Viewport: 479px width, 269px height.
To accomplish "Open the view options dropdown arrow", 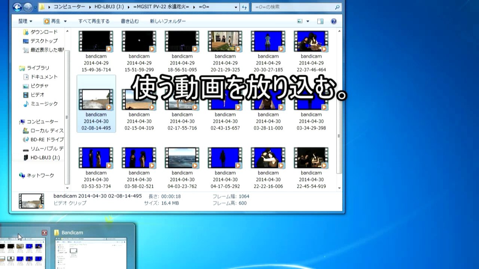I will [x=308, y=21].
